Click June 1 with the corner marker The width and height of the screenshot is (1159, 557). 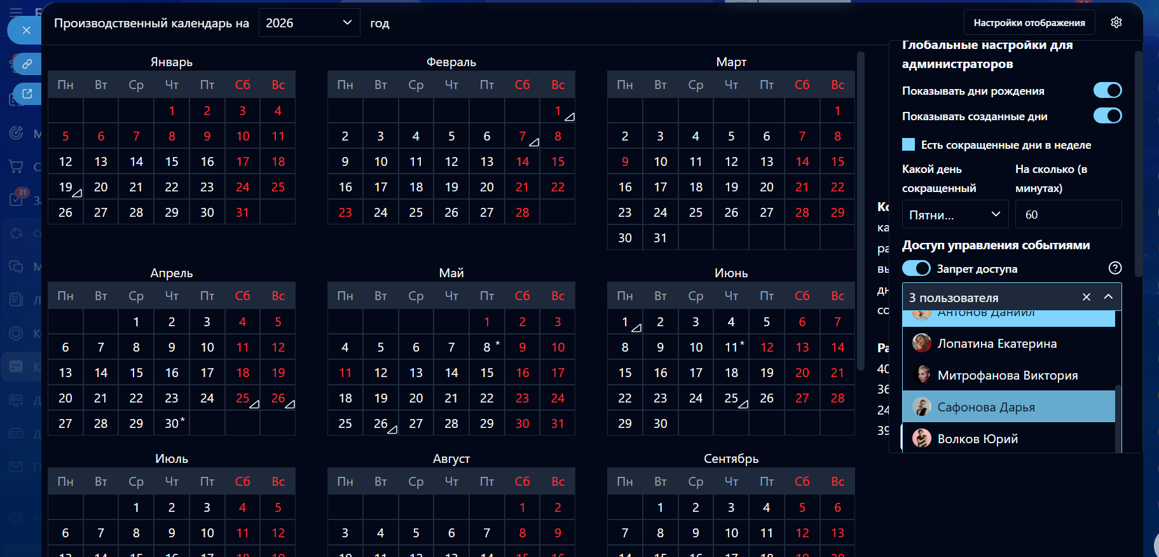tap(625, 322)
